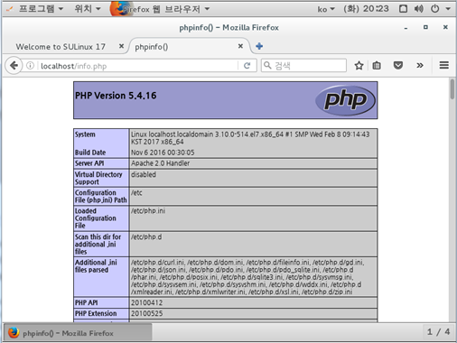Image resolution: width=457 pixels, height=343 pixels.
Task: Click the Nov 6 2016 00:30:05 value
Action: point(163,153)
